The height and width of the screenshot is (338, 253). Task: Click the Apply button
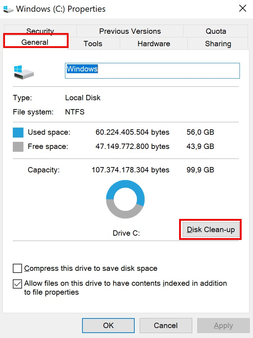pos(223,326)
